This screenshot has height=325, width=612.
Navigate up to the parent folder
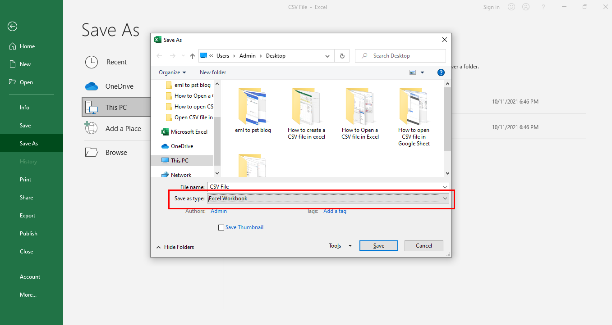click(192, 55)
